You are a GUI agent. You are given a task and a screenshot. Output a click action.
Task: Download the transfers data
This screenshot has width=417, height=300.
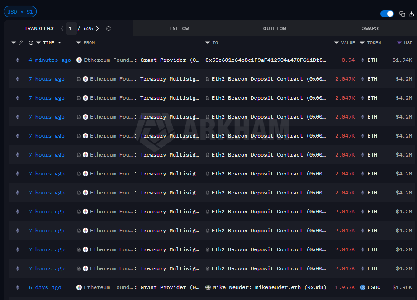(x=411, y=14)
